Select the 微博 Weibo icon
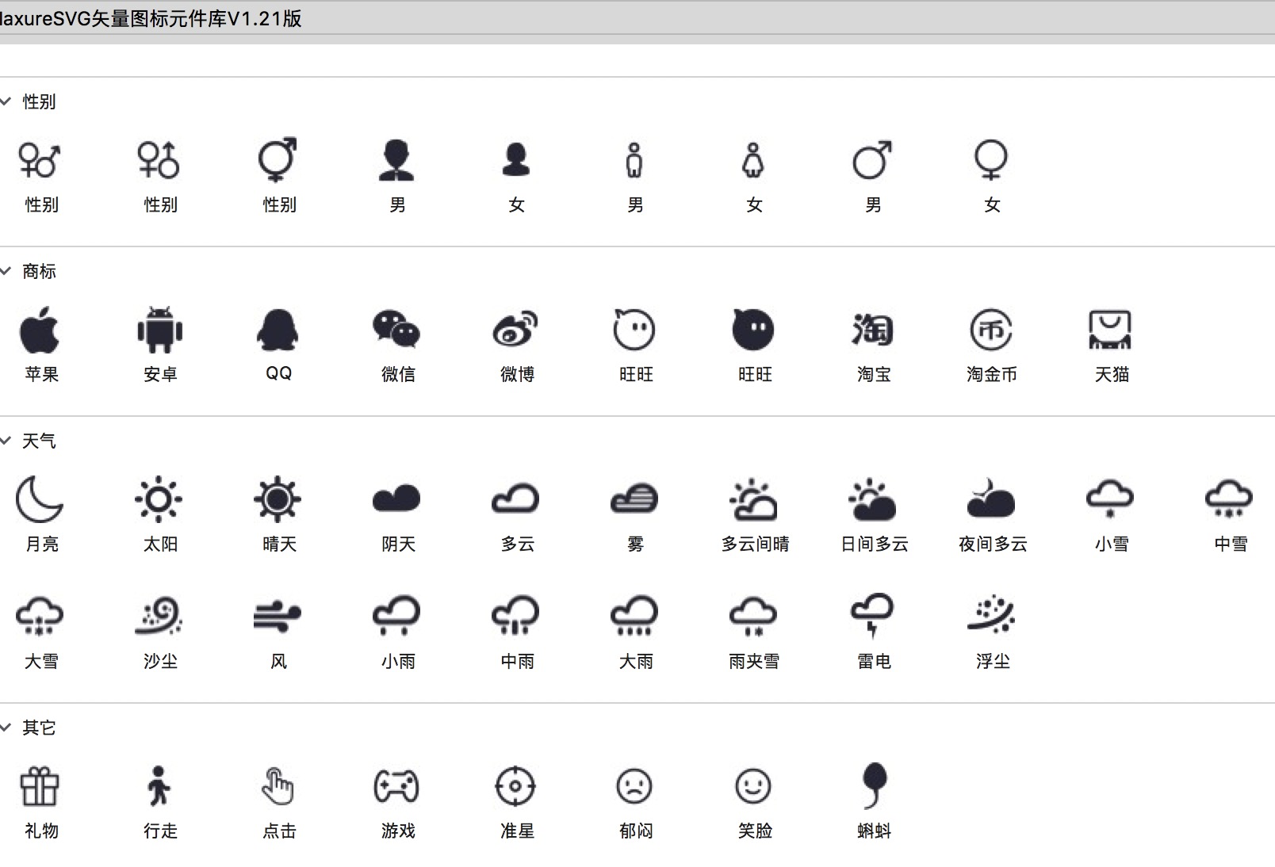Viewport: 1275px width, 867px height. pyautogui.click(x=515, y=330)
